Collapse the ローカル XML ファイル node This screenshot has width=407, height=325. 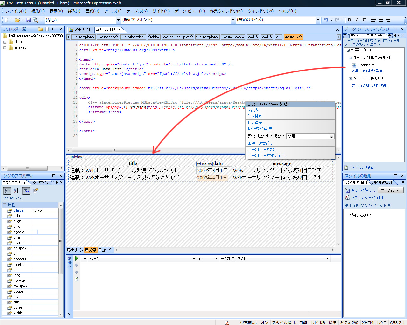tap(350, 58)
